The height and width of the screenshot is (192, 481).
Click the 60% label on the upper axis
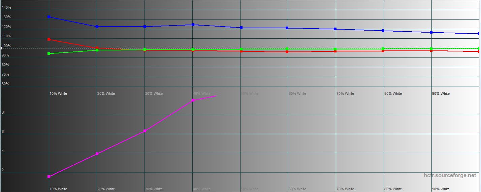tap(5, 84)
